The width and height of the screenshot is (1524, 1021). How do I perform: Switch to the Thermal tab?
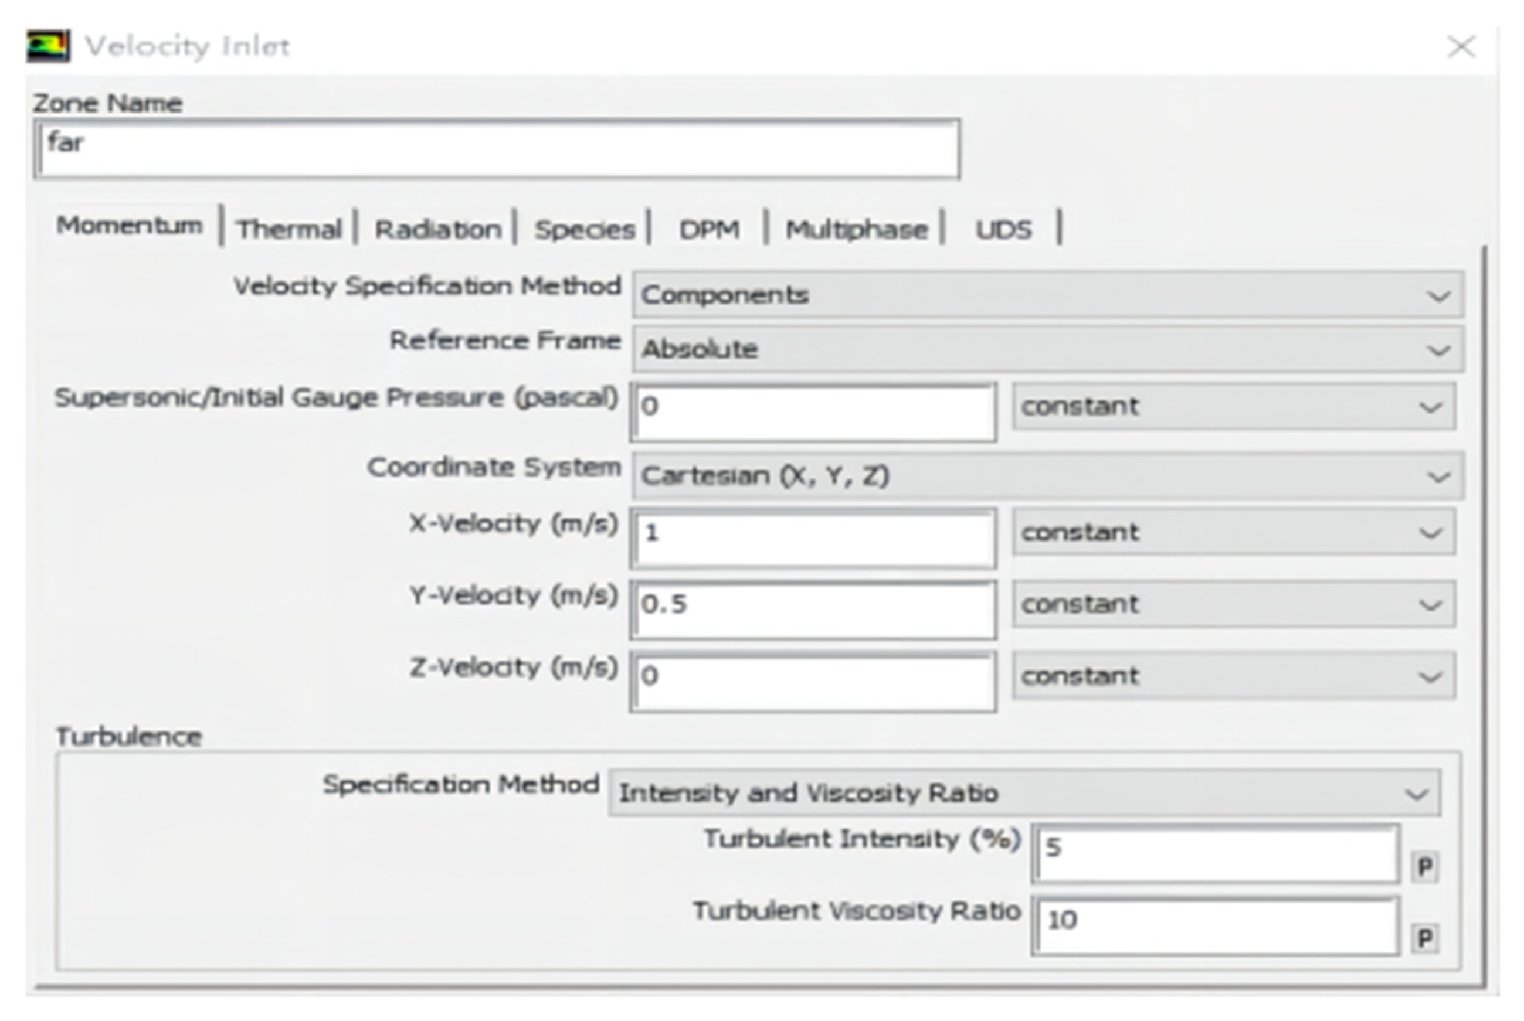pos(288,229)
